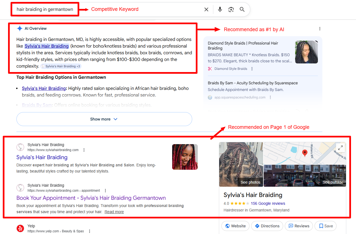Open AI Overview three-dot options menu
This screenshot has height=234, width=356.
click(320, 29)
